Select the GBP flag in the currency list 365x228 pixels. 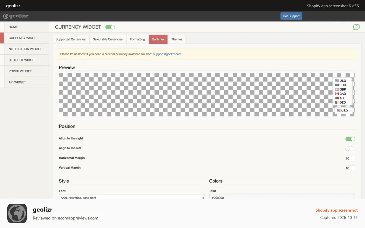point(337,89)
